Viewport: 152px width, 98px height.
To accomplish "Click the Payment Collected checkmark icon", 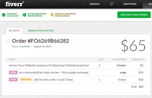I will pos(4,15).
